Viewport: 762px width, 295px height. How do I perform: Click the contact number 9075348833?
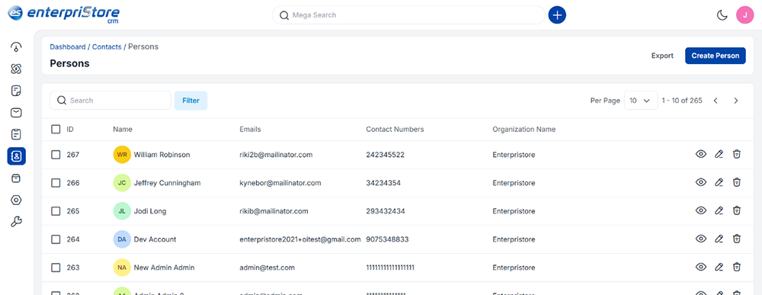pos(387,239)
